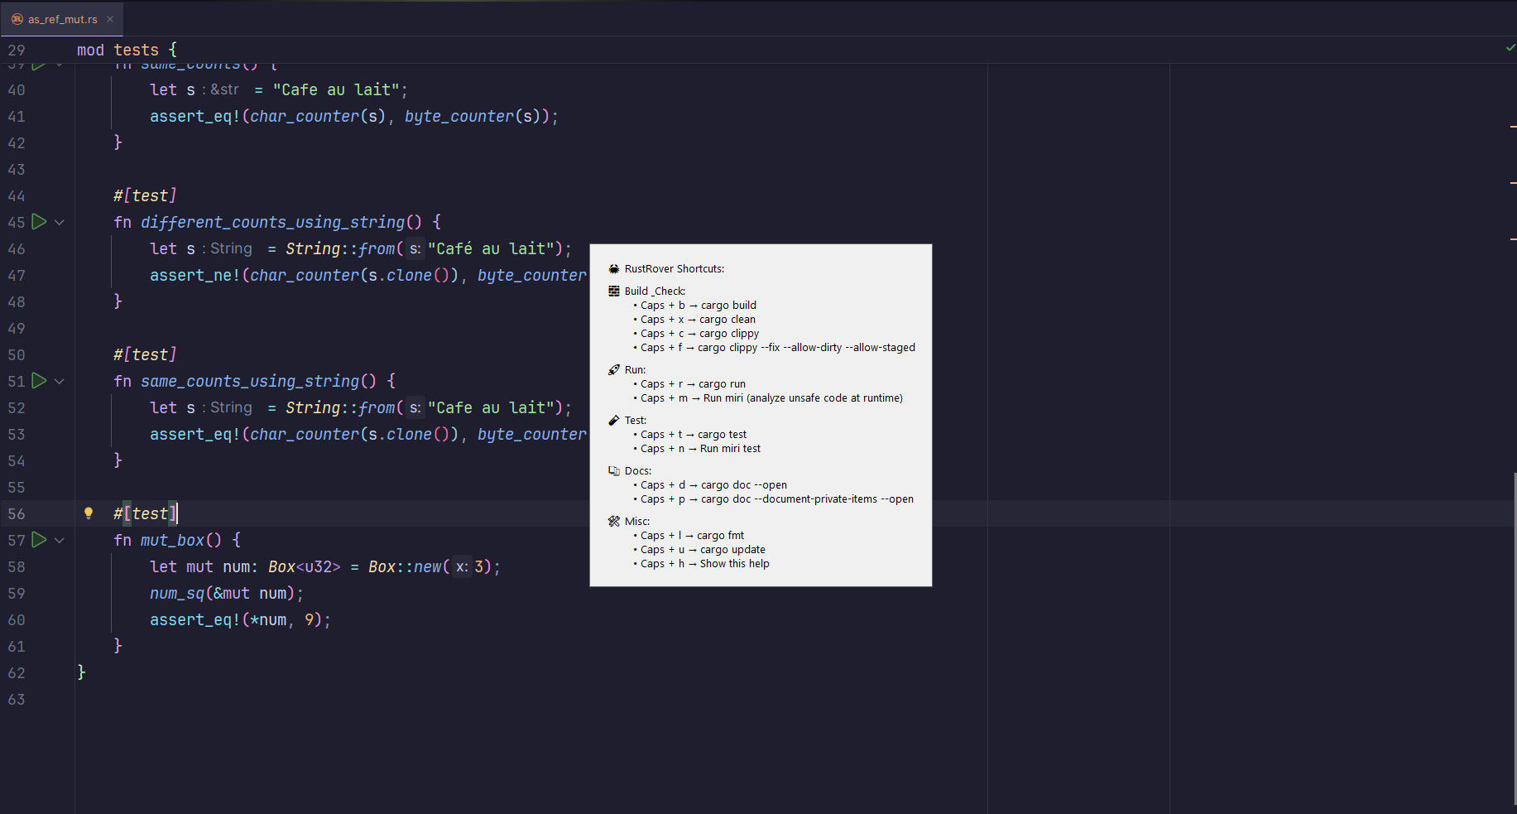Click the 'Test:' section heading in popup
Image resolution: width=1517 pixels, height=814 pixels.
636,421
